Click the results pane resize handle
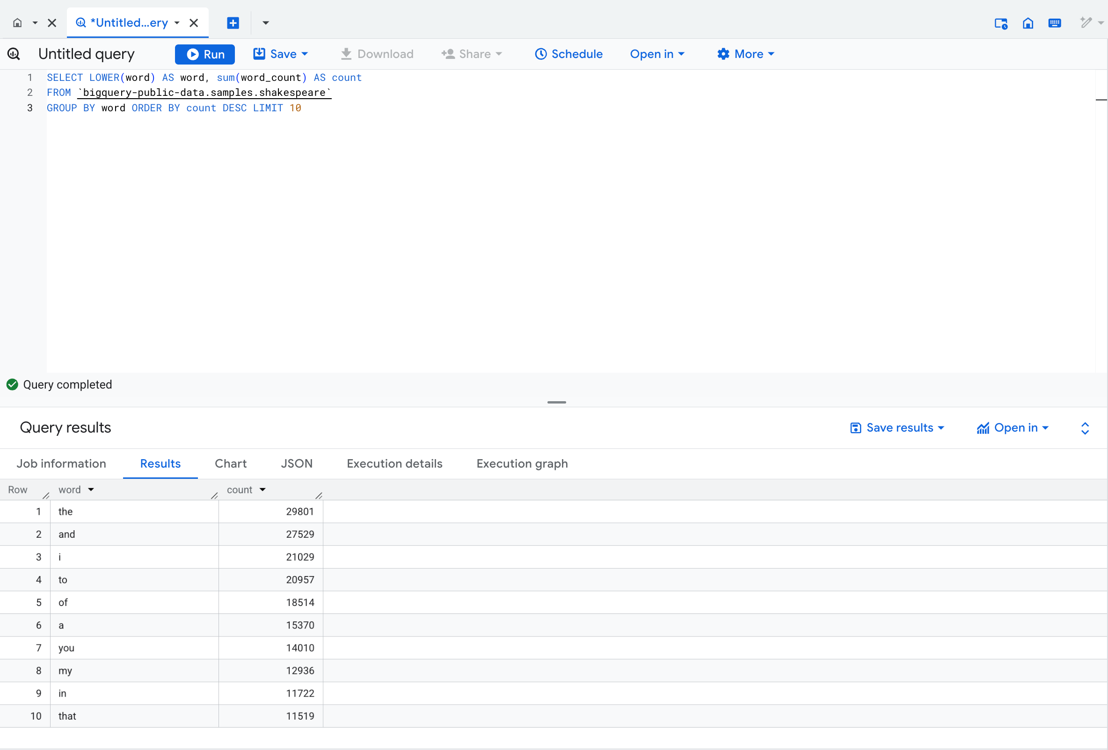Viewport: 1108px width, 750px height. click(556, 402)
